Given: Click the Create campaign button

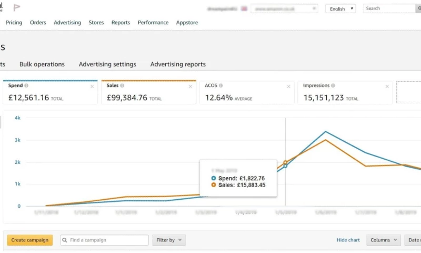Looking at the screenshot, I should point(30,240).
